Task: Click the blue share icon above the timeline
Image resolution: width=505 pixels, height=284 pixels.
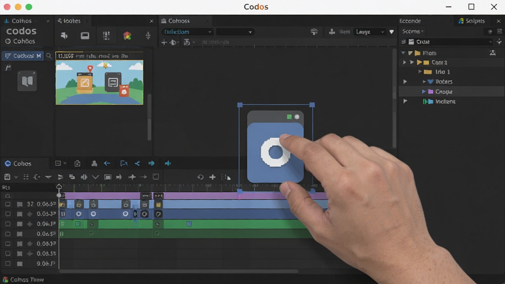Action: 137,164
